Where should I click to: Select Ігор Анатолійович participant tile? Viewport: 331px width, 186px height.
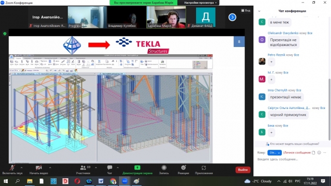pos(48,17)
